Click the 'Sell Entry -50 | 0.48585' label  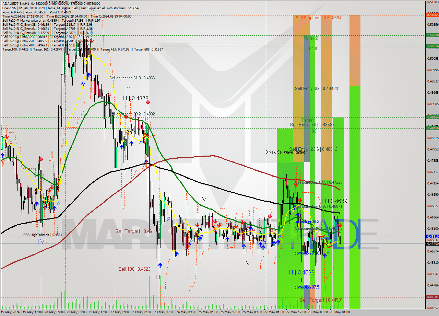(x=312, y=125)
